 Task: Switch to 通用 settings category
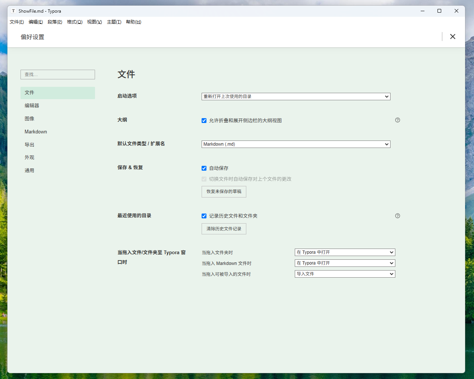pos(58,171)
